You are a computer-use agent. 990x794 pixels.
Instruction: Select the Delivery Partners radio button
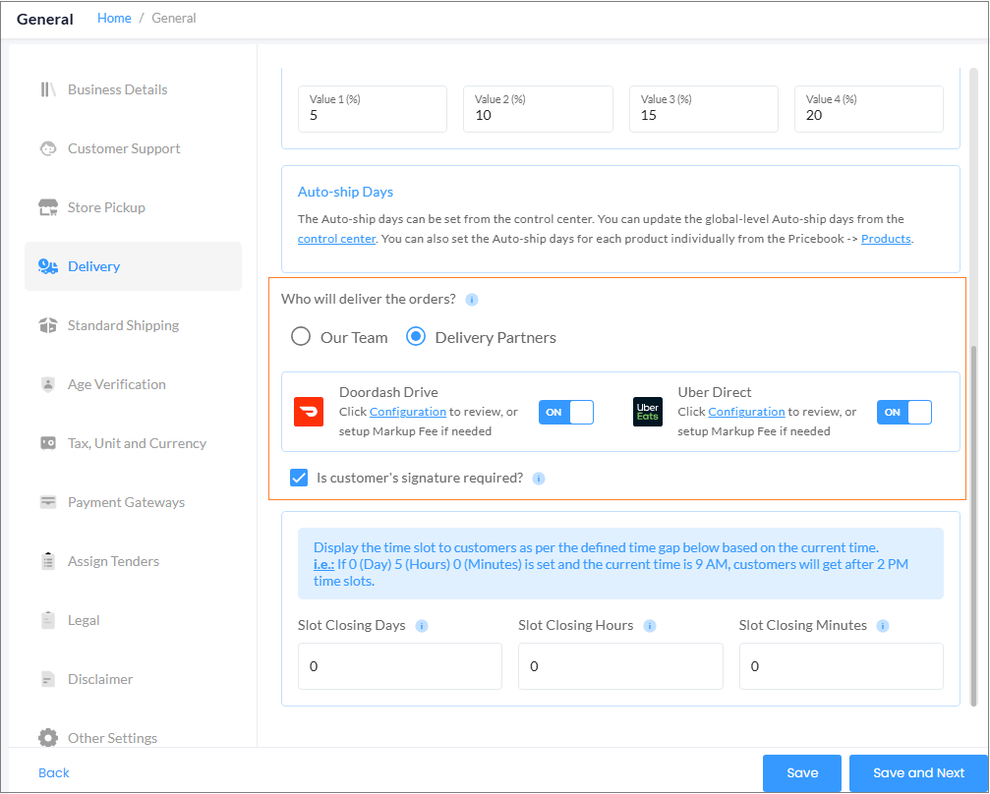click(416, 336)
